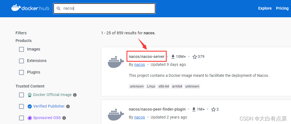
Task: Click the download icon beside 10M+
Action: pos(173,57)
